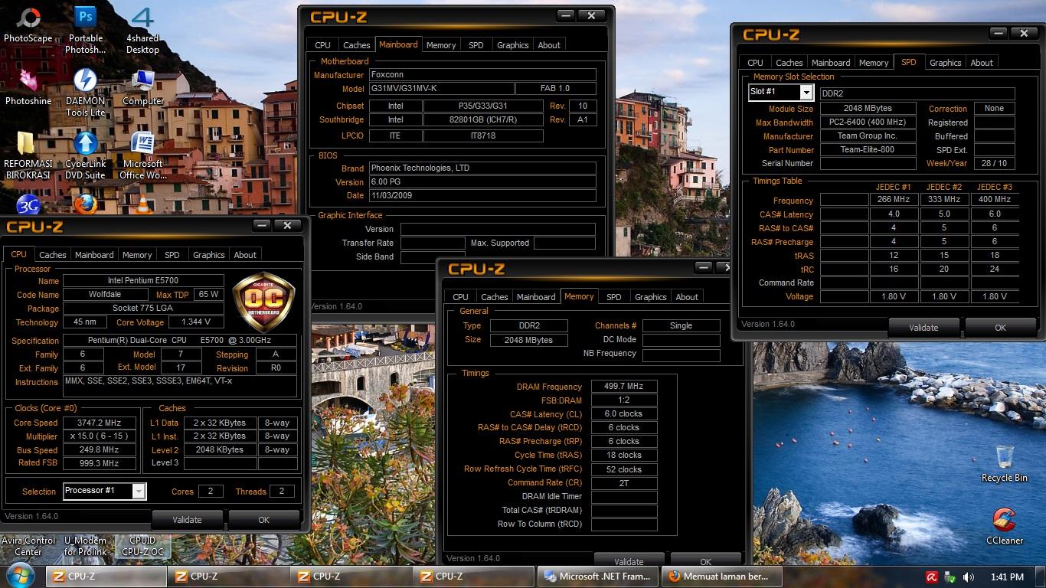Click Validate in the CPU tab window
This screenshot has height=588, width=1046.
[x=187, y=520]
